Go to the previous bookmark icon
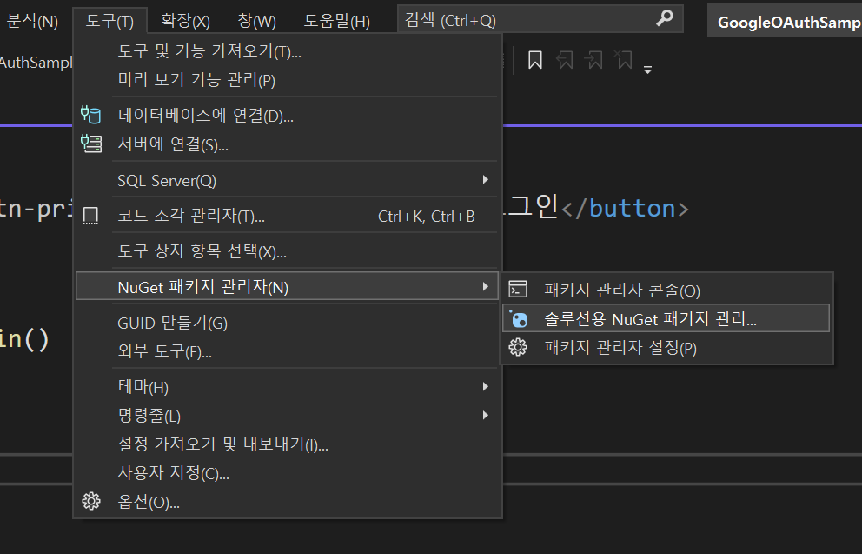 click(x=565, y=60)
